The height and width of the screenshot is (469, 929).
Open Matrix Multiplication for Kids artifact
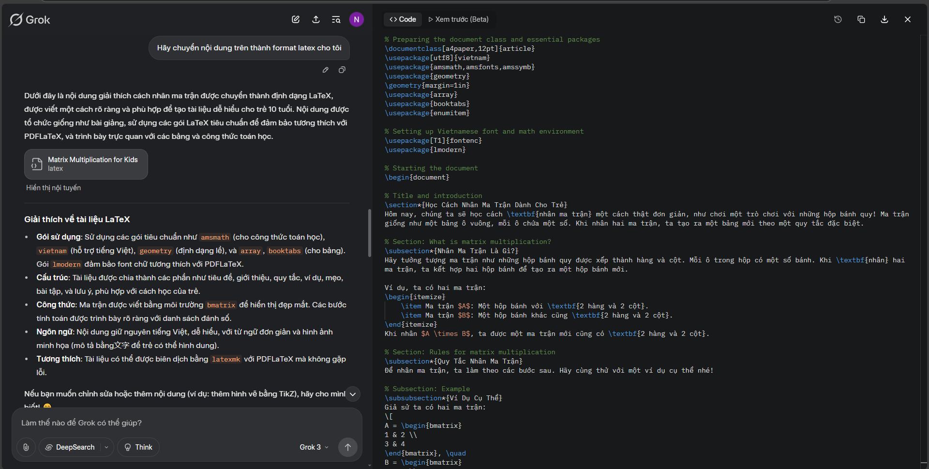click(86, 164)
